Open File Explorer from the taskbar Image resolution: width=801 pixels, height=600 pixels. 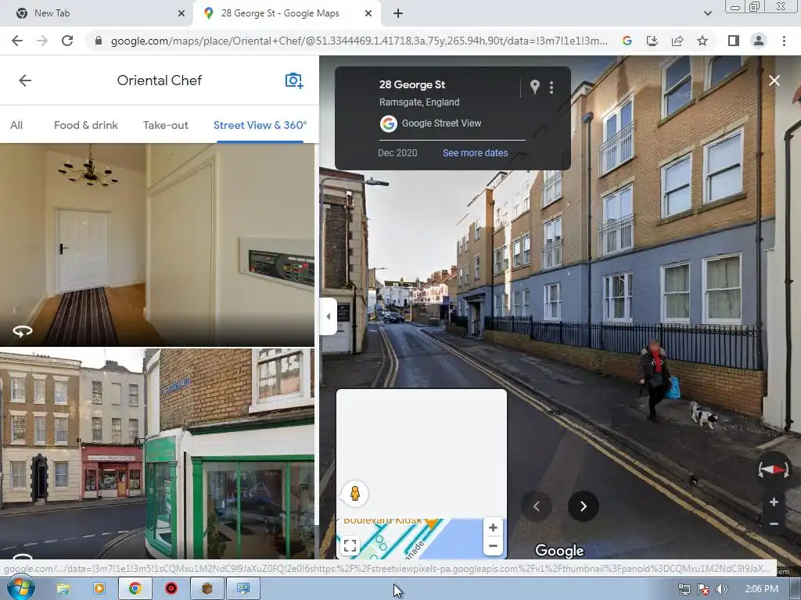point(63,589)
